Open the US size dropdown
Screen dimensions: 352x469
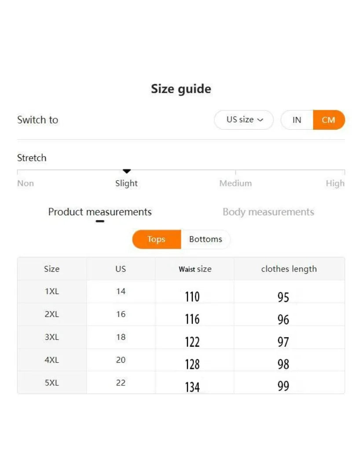click(244, 120)
